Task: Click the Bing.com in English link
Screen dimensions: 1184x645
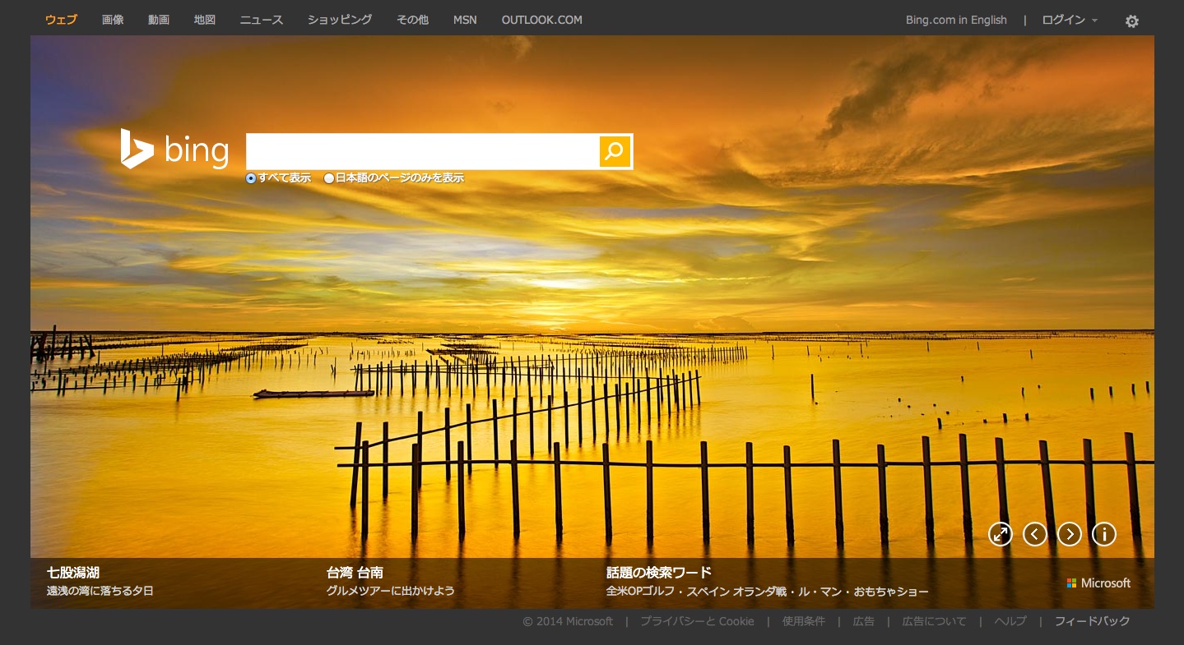Action: point(956,20)
